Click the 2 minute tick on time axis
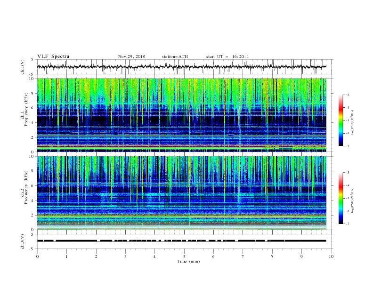This screenshot has width=373, height=288. click(x=96, y=256)
